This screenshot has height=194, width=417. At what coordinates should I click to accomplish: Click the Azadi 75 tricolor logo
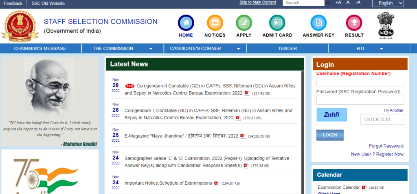click(46, 176)
